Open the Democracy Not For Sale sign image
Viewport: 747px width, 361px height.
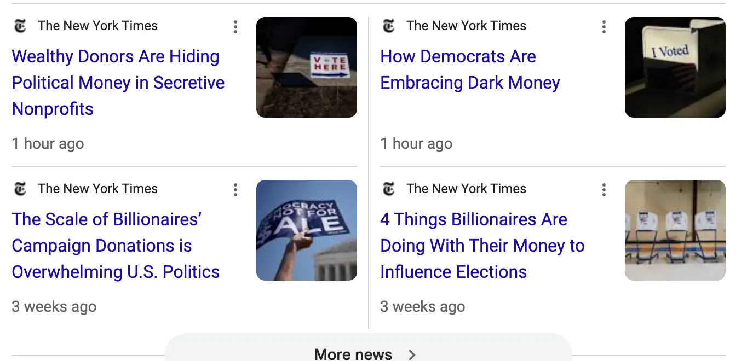(307, 230)
